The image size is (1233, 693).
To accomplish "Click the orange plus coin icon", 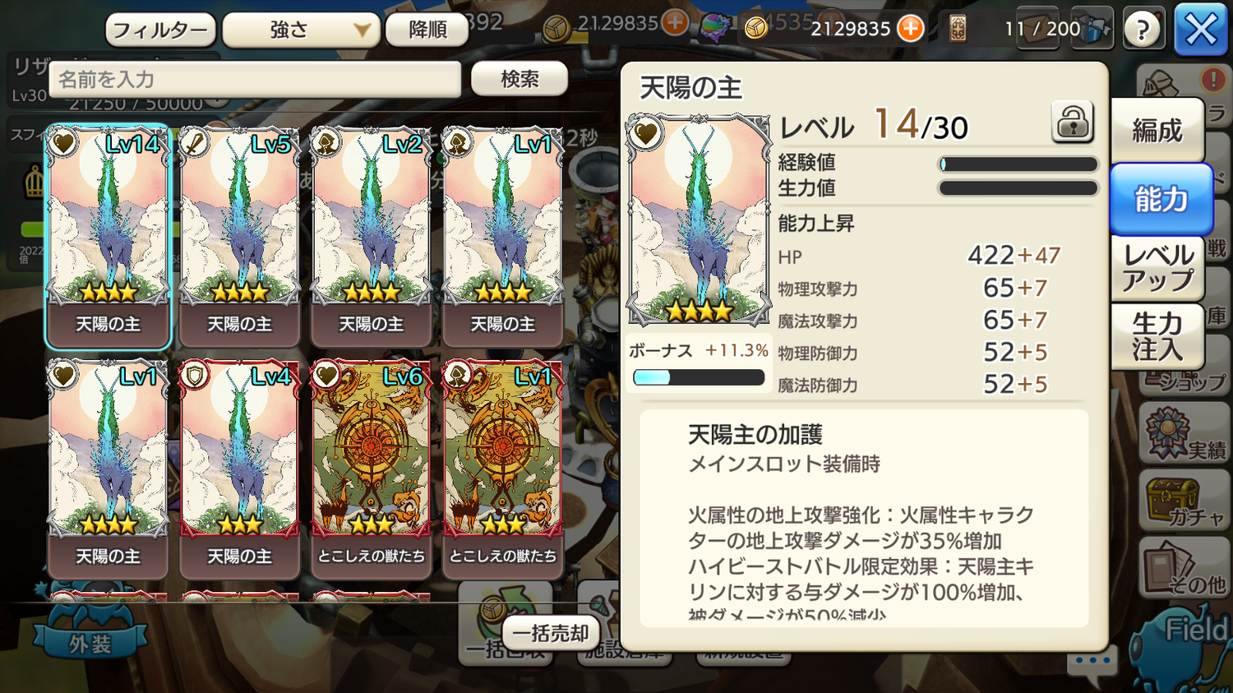I will click(910, 29).
